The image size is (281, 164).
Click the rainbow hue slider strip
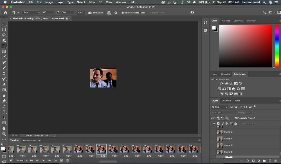pos(277,46)
